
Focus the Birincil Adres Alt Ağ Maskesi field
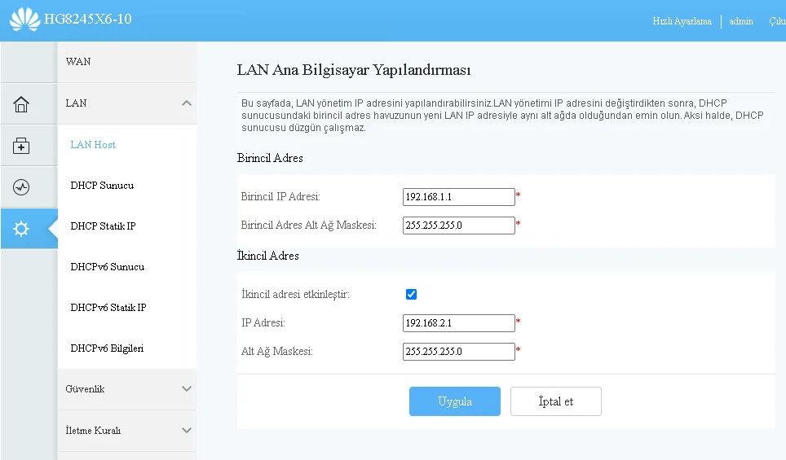click(458, 226)
